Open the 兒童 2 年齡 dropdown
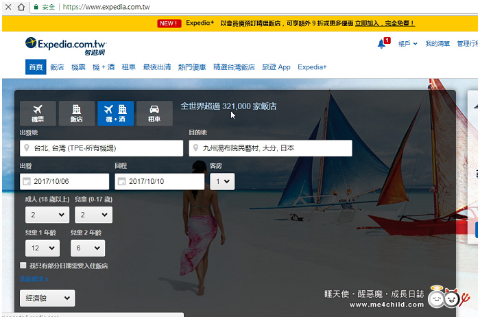Viewport: 480px width, 319px height. pos(88,248)
